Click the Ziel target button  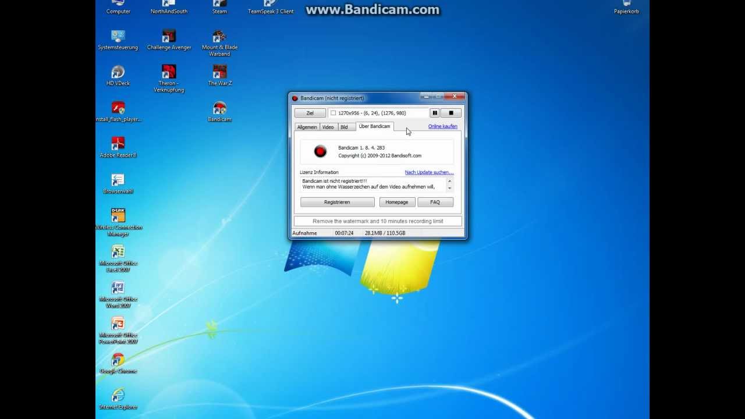310,113
